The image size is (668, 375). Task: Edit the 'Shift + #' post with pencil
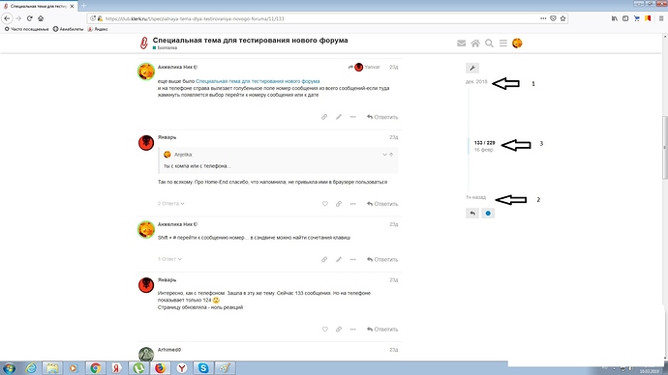click(x=338, y=259)
